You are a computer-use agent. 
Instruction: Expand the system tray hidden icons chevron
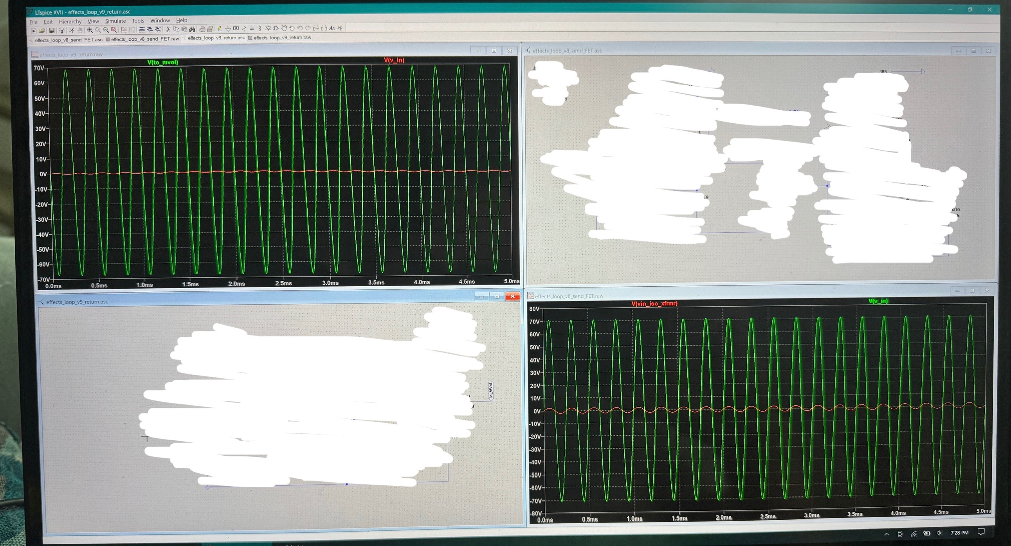pyautogui.click(x=887, y=534)
